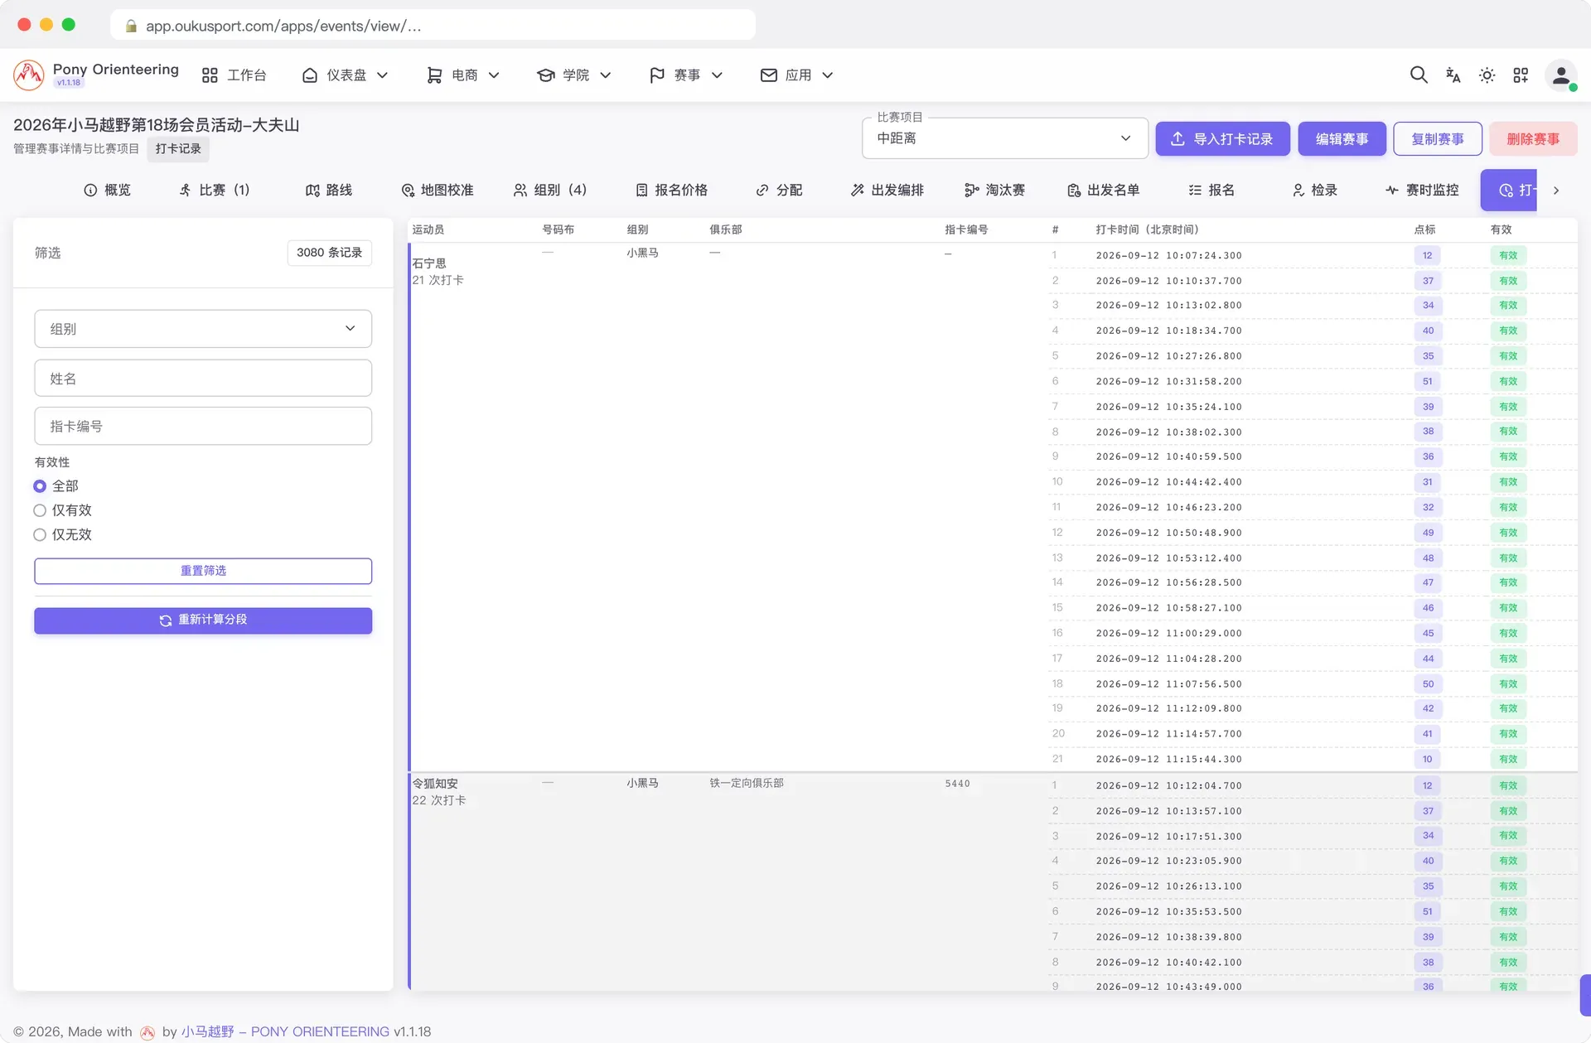
Task: Click the 赛时监控 pulse icon
Action: coord(1392,191)
